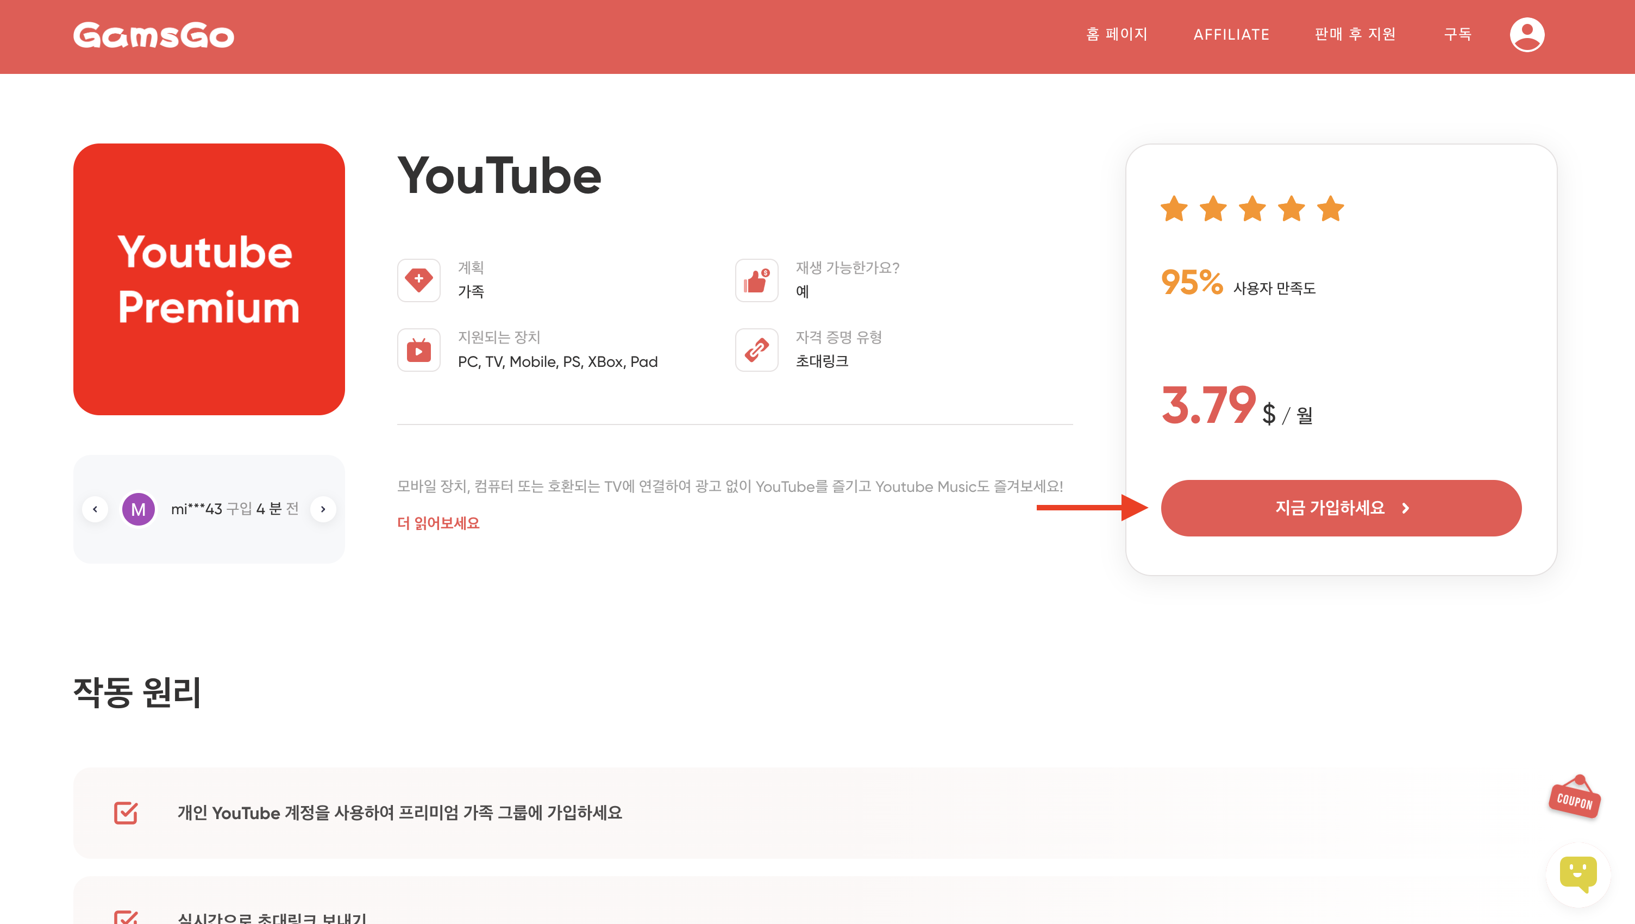This screenshot has height=924, width=1635.
Task: Show previous purchase notification
Action: pos(95,509)
